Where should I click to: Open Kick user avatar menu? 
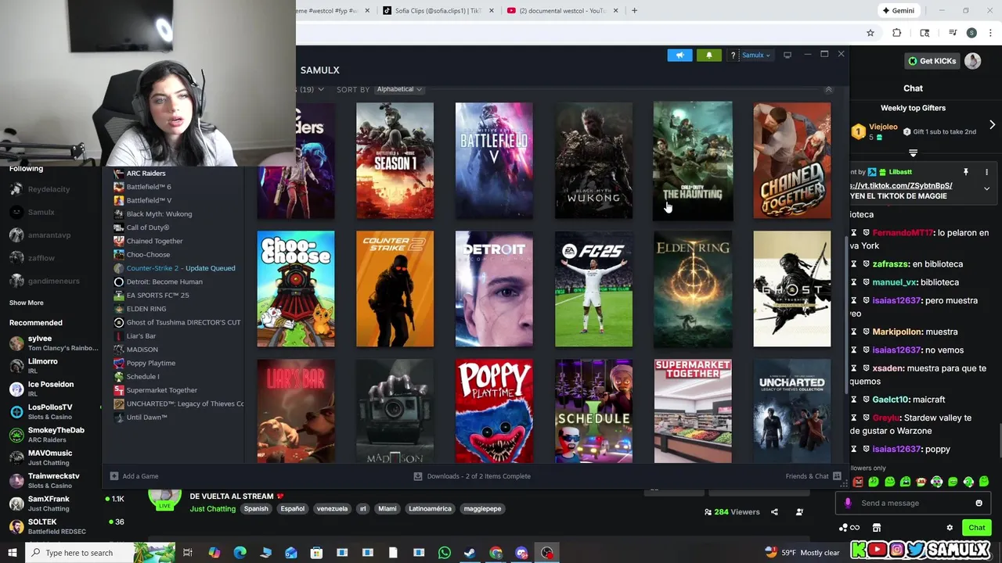pos(972,61)
